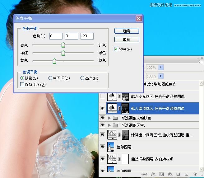The height and width of the screenshot is (178, 204).
Task: Click Layers panel scrollbar down arrow
Action: (x=201, y=169)
